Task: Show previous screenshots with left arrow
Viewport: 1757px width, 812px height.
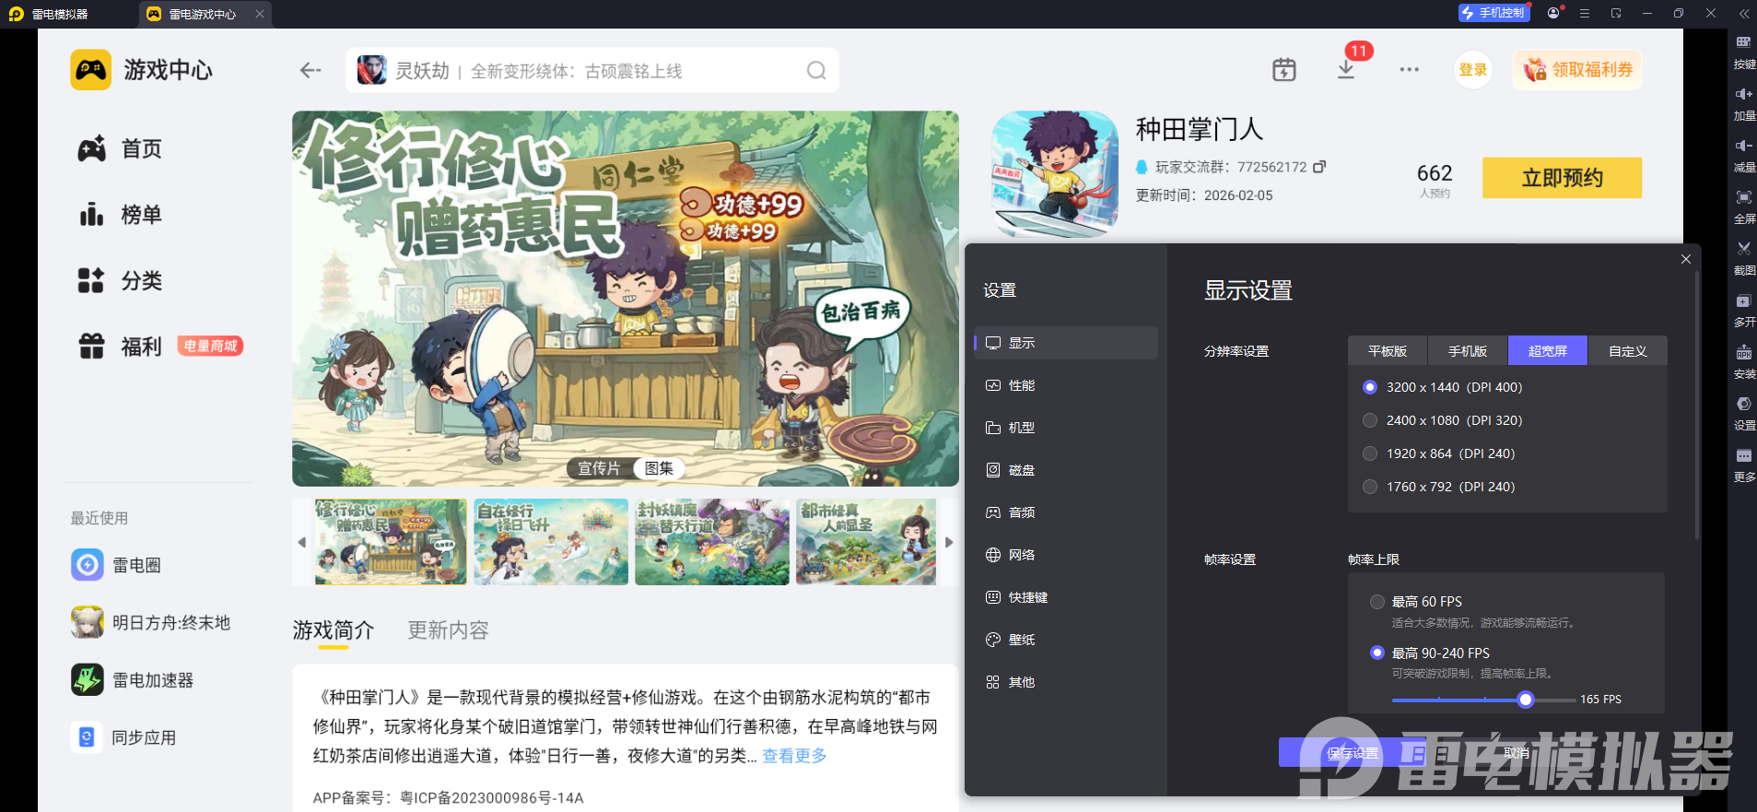Action: [x=301, y=542]
